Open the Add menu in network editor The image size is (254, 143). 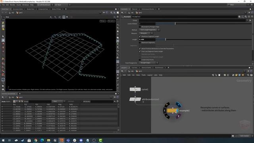pos(124,75)
